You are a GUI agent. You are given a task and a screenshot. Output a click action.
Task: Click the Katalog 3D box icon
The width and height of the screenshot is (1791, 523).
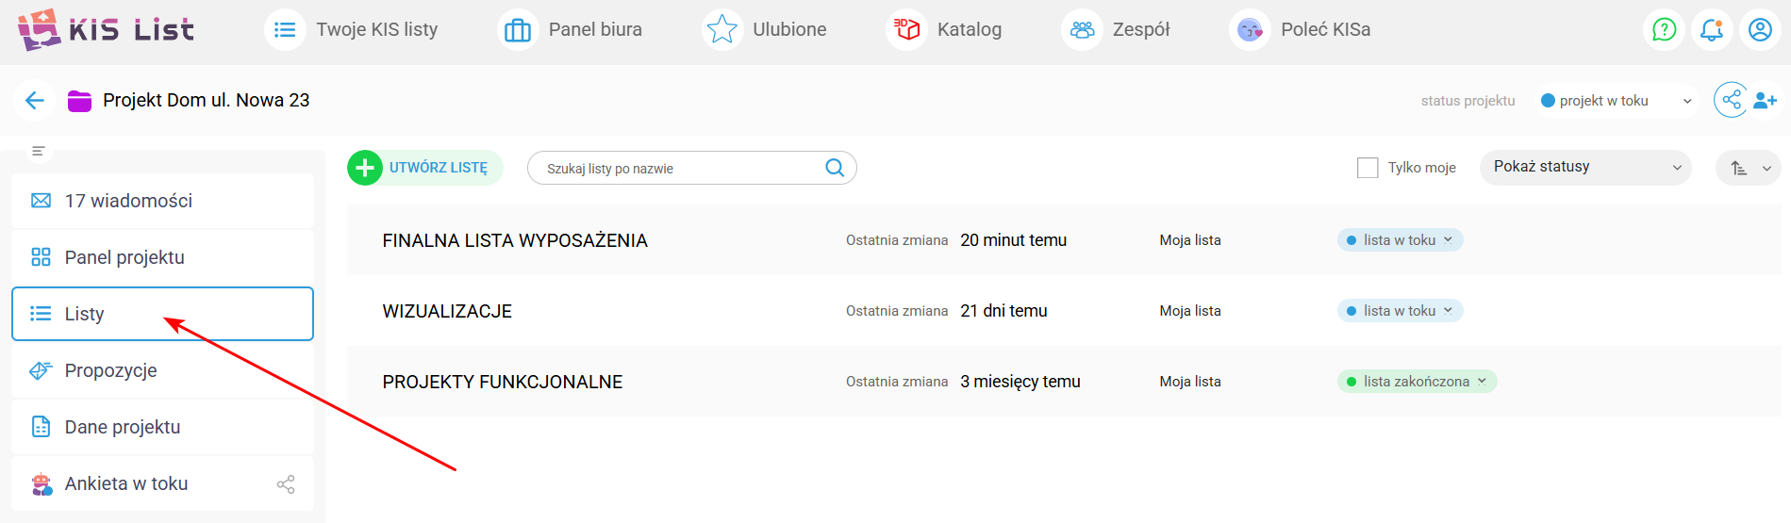[x=906, y=30]
